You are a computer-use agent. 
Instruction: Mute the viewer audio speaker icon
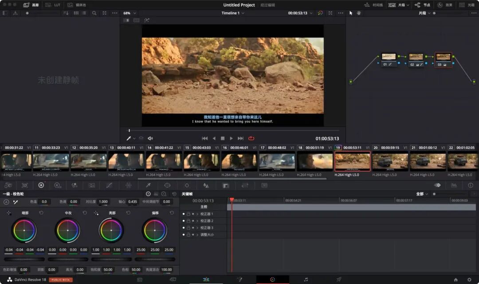[150, 138]
